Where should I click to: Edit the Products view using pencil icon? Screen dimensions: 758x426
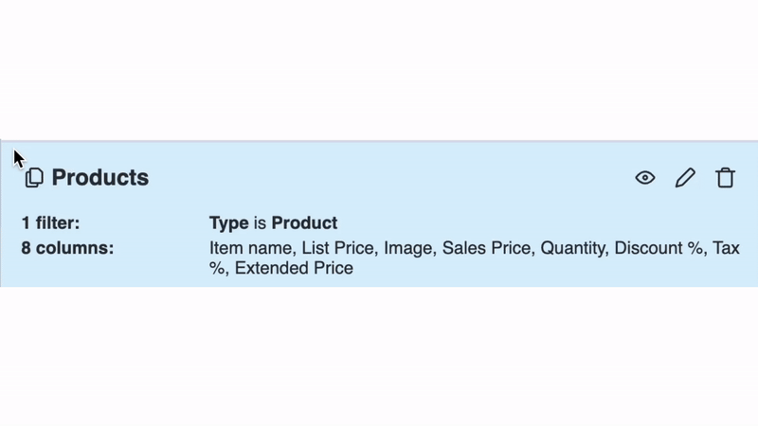pos(685,178)
